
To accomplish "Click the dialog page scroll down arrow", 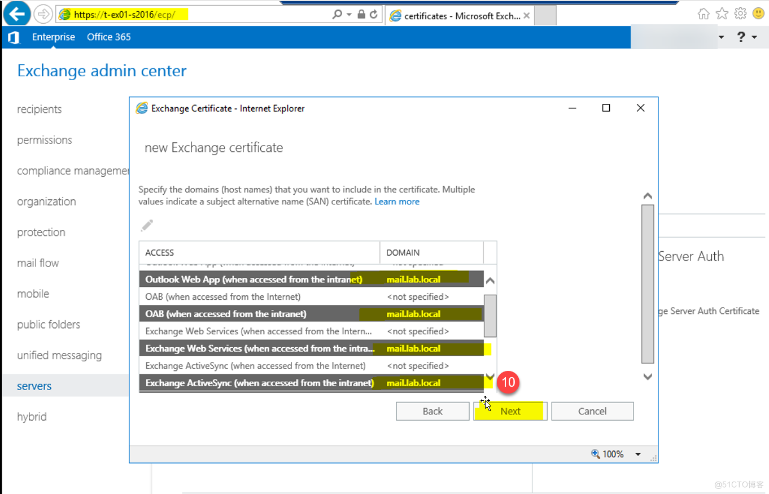I will 648,376.
